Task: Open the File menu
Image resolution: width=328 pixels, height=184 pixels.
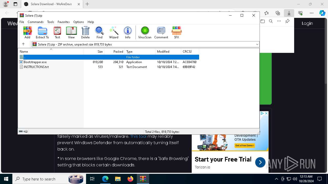Action: click(22, 22)
